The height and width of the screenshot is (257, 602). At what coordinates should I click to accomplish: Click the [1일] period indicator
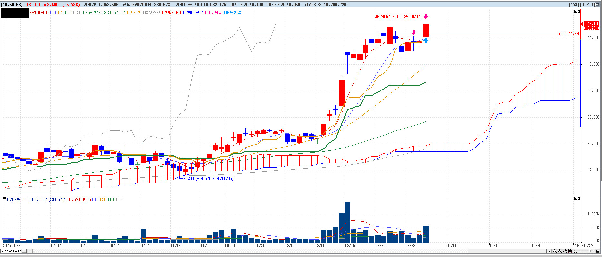574,5
